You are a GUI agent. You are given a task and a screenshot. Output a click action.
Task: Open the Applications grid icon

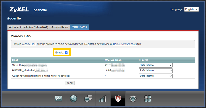pos(148,99)
